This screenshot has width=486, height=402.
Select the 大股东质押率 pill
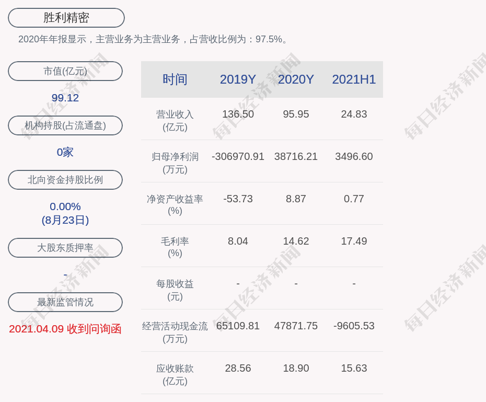(65, 248)
